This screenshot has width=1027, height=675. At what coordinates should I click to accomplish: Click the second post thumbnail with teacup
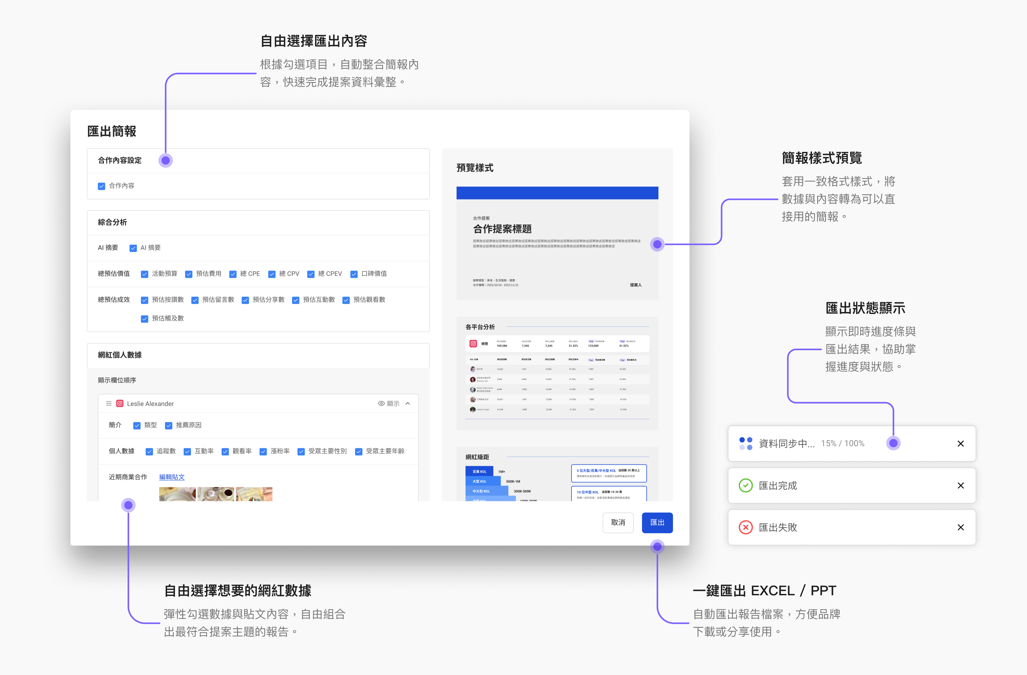click(216, 494)
